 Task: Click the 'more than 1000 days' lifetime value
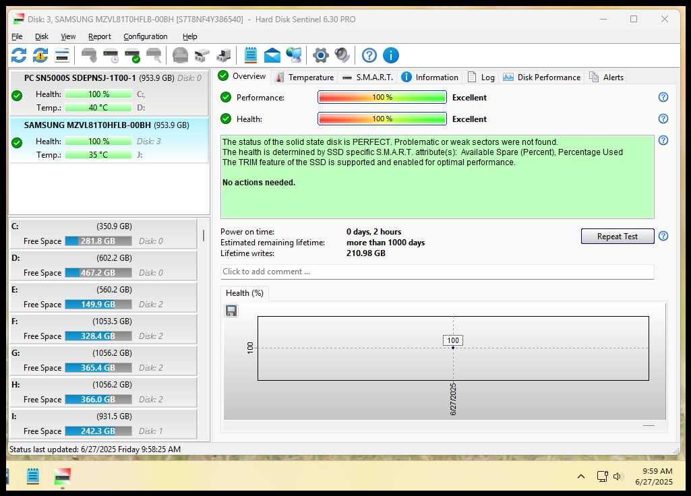(x=386, y=243)
